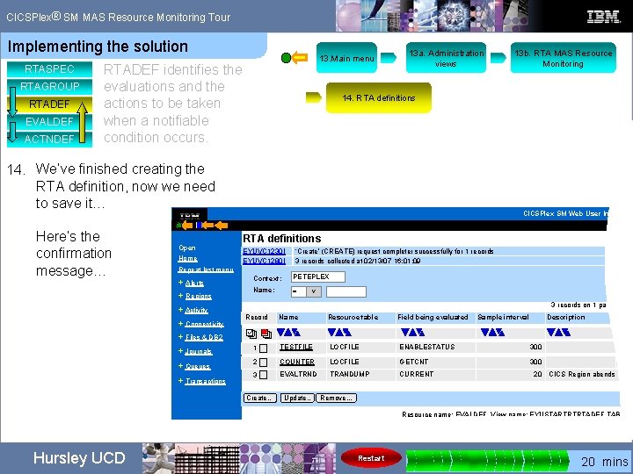
Task: Open the COUNTER definition link
Action: 297,362
